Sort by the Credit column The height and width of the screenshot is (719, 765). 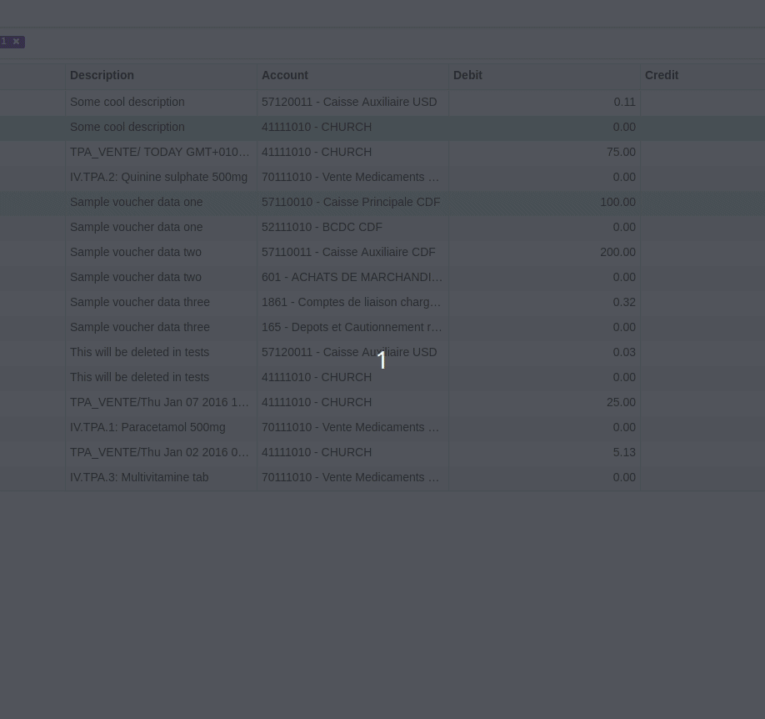point(662,75)
